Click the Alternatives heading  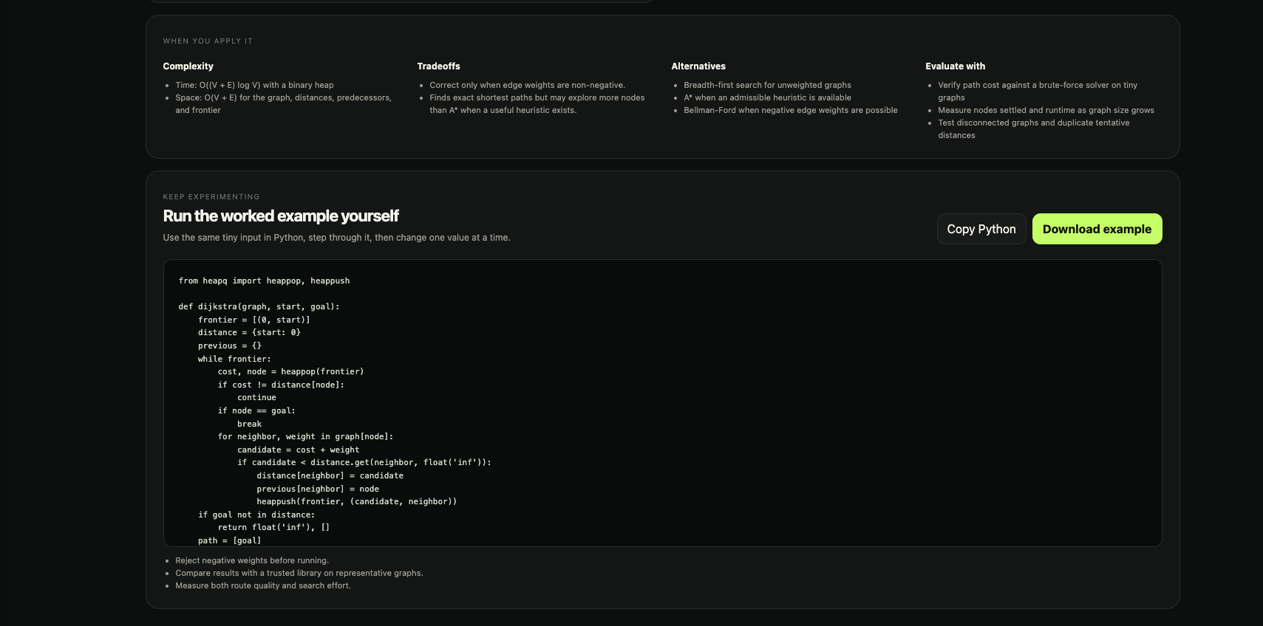pos(698,66)
